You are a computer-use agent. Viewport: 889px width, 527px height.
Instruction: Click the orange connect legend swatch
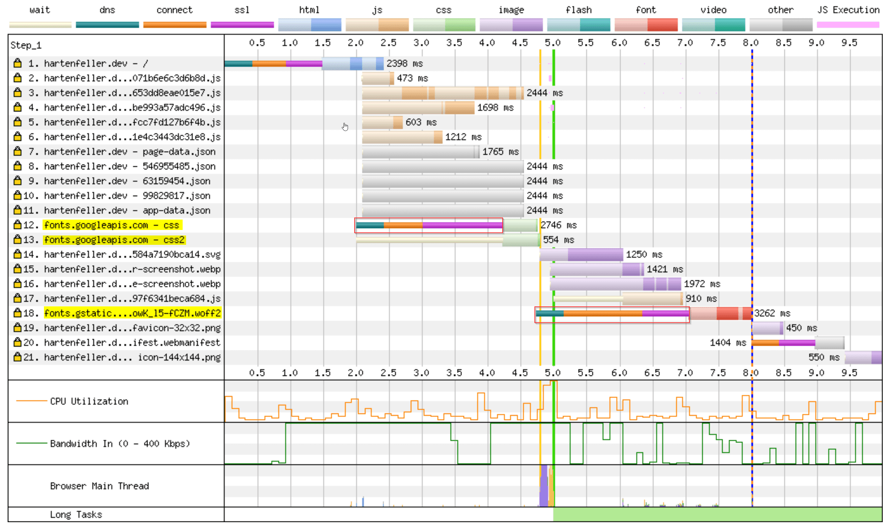(174, 25)
